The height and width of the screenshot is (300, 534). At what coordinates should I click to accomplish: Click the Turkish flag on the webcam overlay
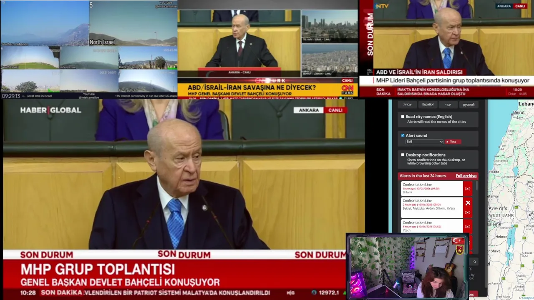point(458,241)
